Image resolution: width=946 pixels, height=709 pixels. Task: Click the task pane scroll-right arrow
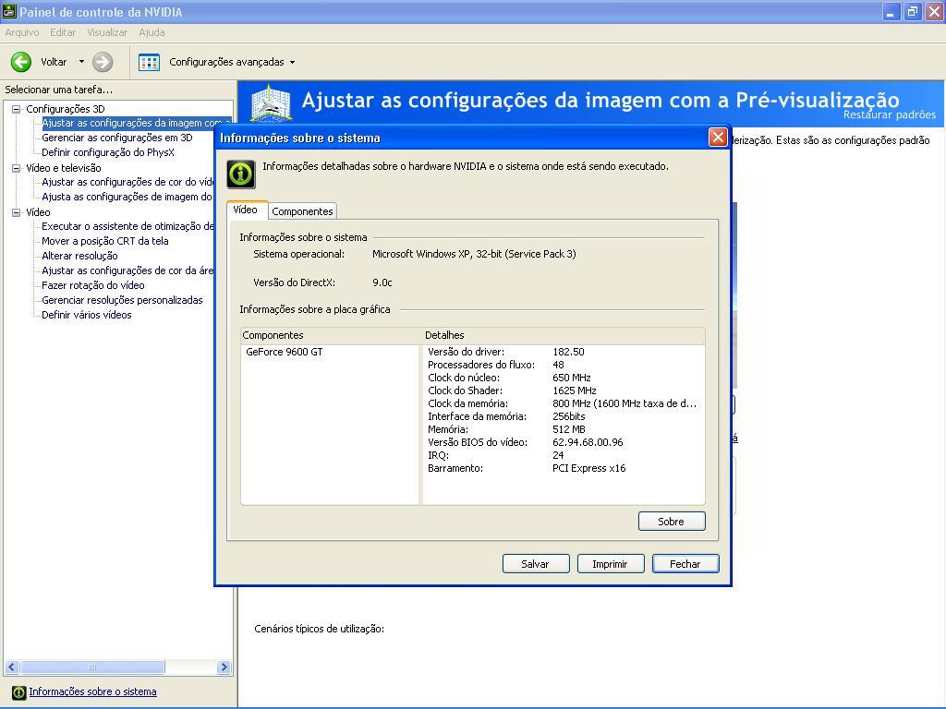pyautogui.click(x=224, y=667)
